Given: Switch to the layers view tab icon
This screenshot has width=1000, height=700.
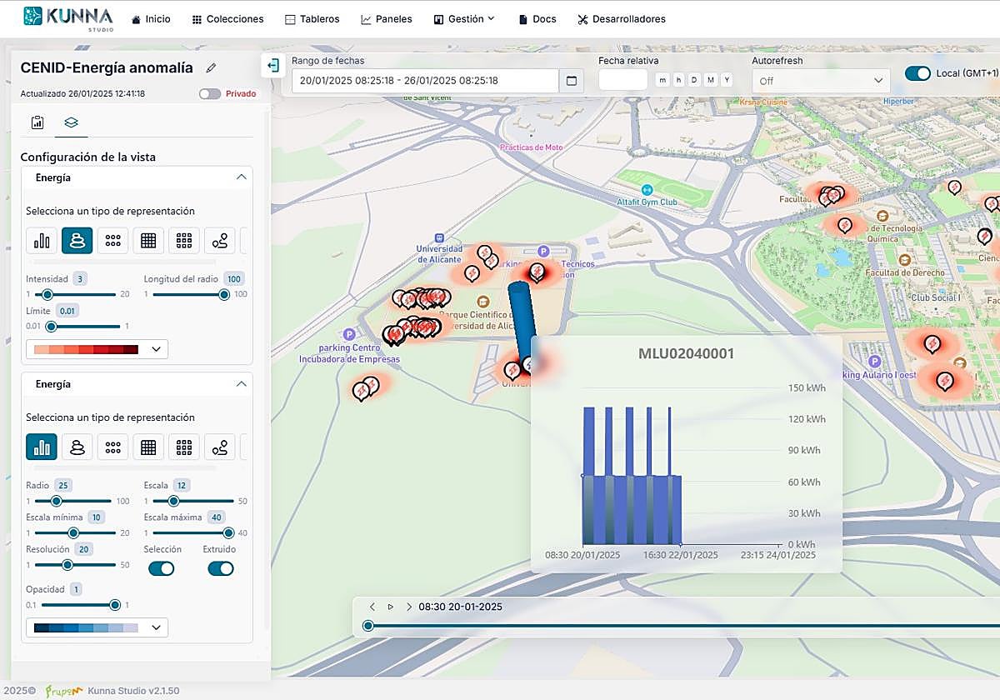Looking at the screenshot, I should 71,123.
